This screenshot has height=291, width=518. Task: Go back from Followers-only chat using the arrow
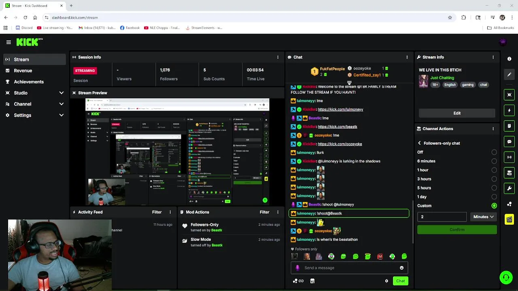click(x=419, y=143)
